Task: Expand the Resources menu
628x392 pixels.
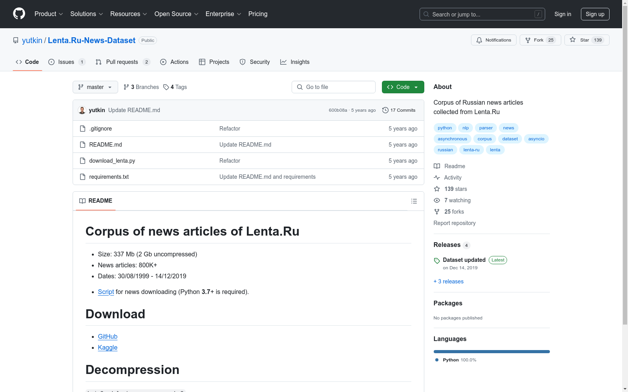Action: [x=129, y=14]
